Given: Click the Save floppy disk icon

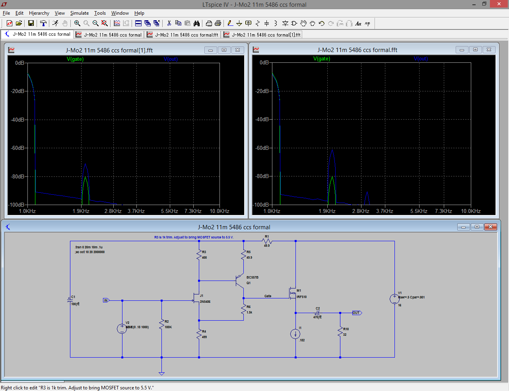Looking at the screenshot, I should point(31,23).
